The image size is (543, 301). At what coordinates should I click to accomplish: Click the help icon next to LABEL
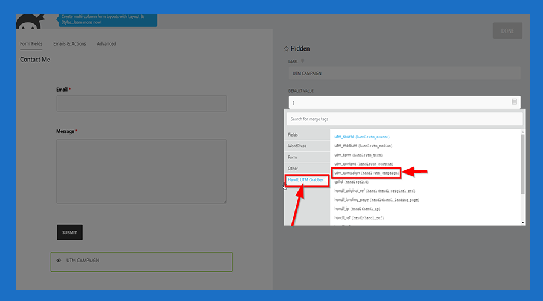302,61
